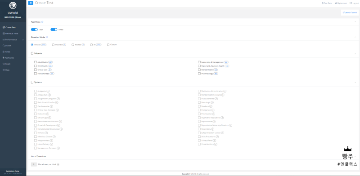
Task: Expand the Performance sidebar submenu
Action: click(x=23, y=40)
